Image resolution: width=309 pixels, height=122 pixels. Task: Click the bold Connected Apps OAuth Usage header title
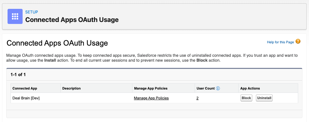[x=72, y=20]
